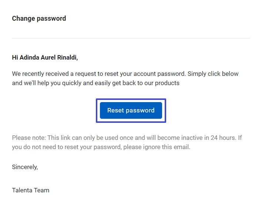
Task: Click the horizontal divider below the heading
Action: point(131,38)
